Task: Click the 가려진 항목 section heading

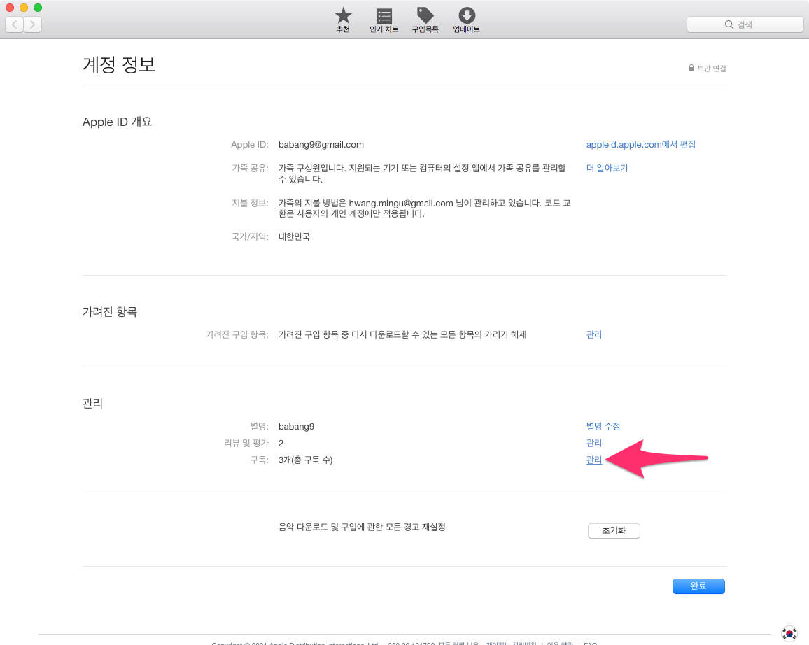Action: coord(110,312)
